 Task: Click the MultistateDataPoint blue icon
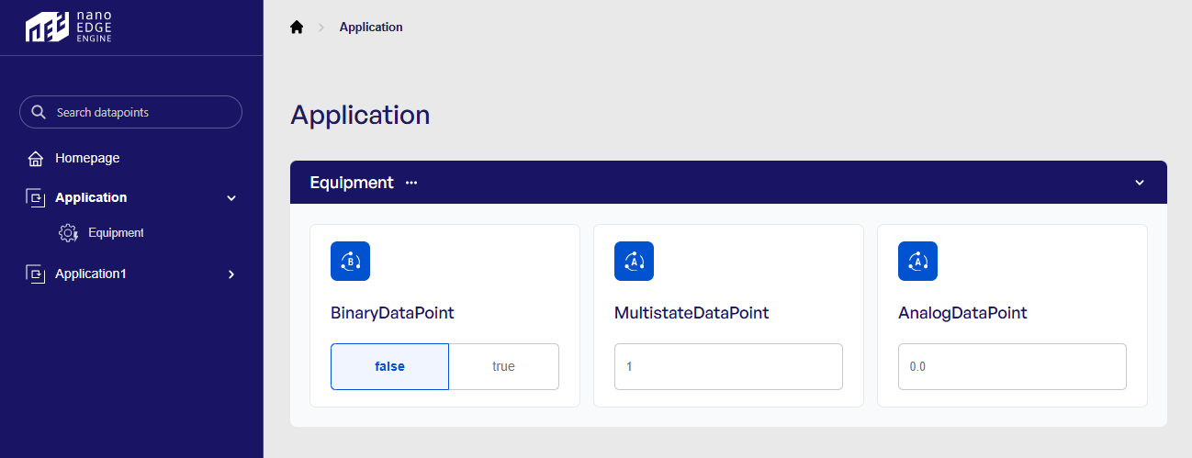point(634,262)
